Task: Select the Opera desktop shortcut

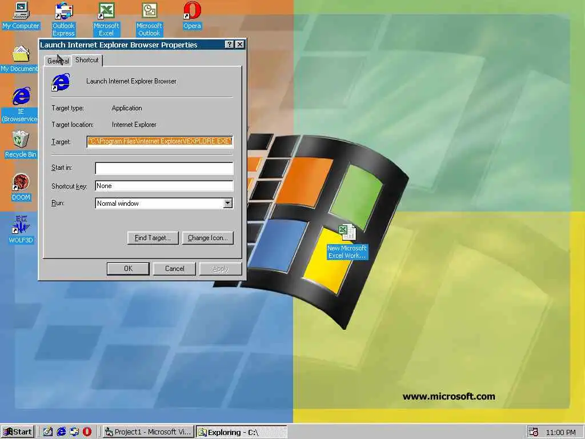Action: coord(192,15)
